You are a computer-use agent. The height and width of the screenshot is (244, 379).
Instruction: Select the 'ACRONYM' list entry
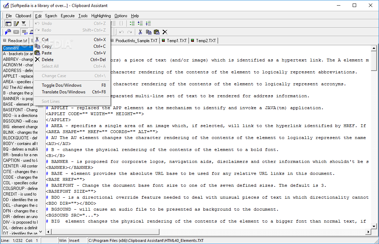click(18, 65)
